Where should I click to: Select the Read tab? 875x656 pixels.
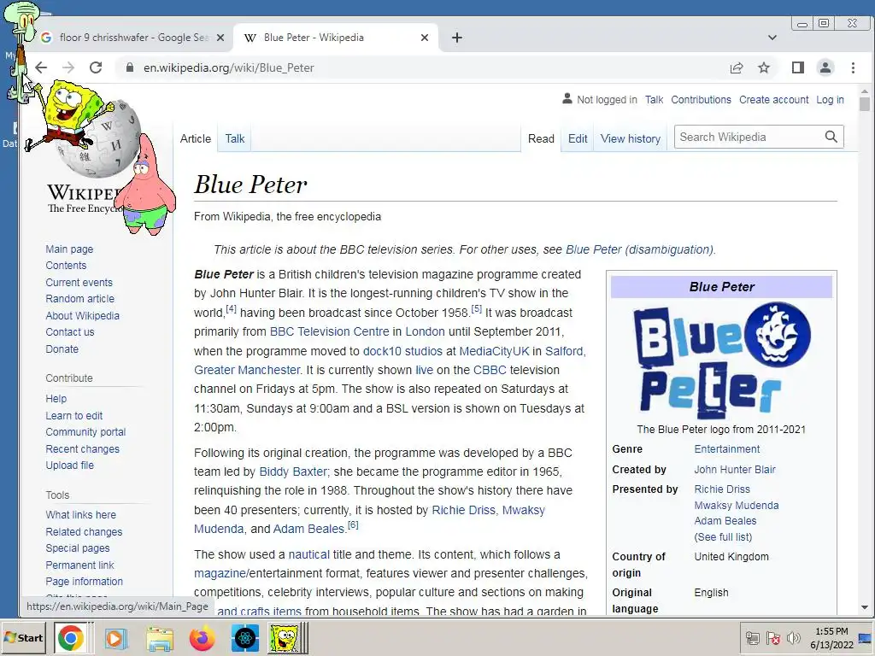541,138
